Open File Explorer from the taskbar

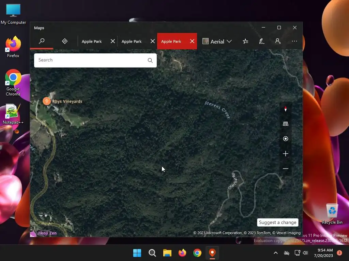167,253
